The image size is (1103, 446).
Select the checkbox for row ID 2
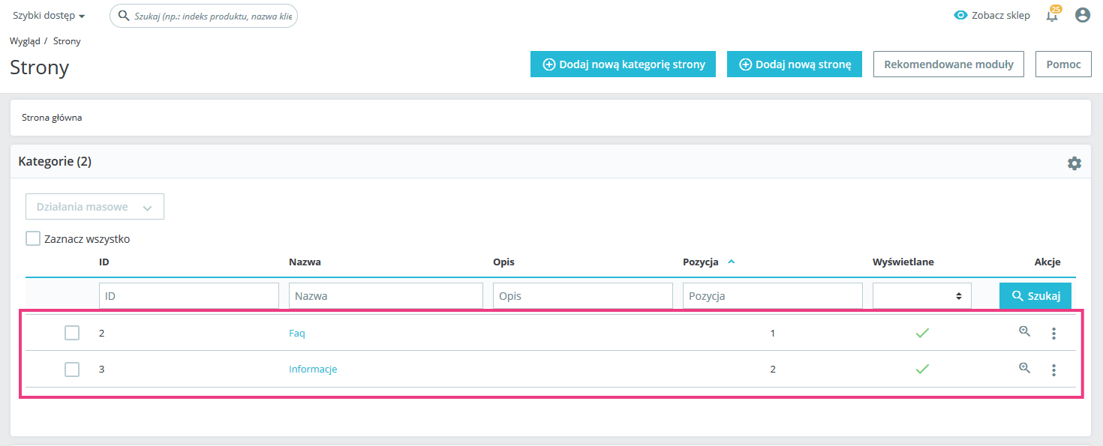point(72,334)
